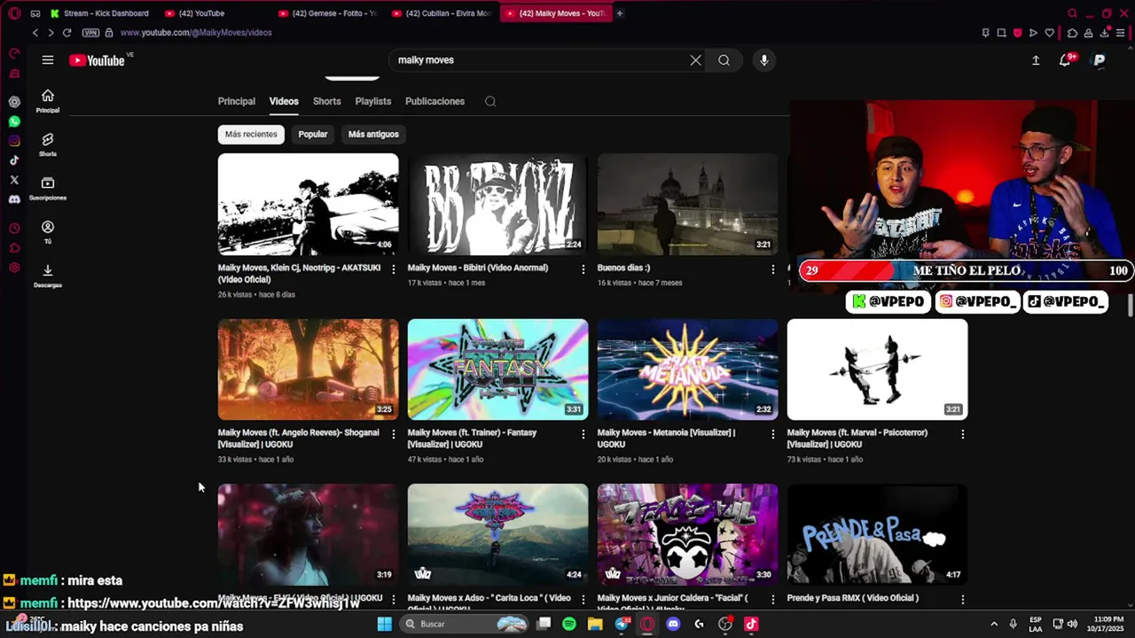Open the account avatar menu
Viewport: 1135px width, 638px height.
pos(1100,60)
